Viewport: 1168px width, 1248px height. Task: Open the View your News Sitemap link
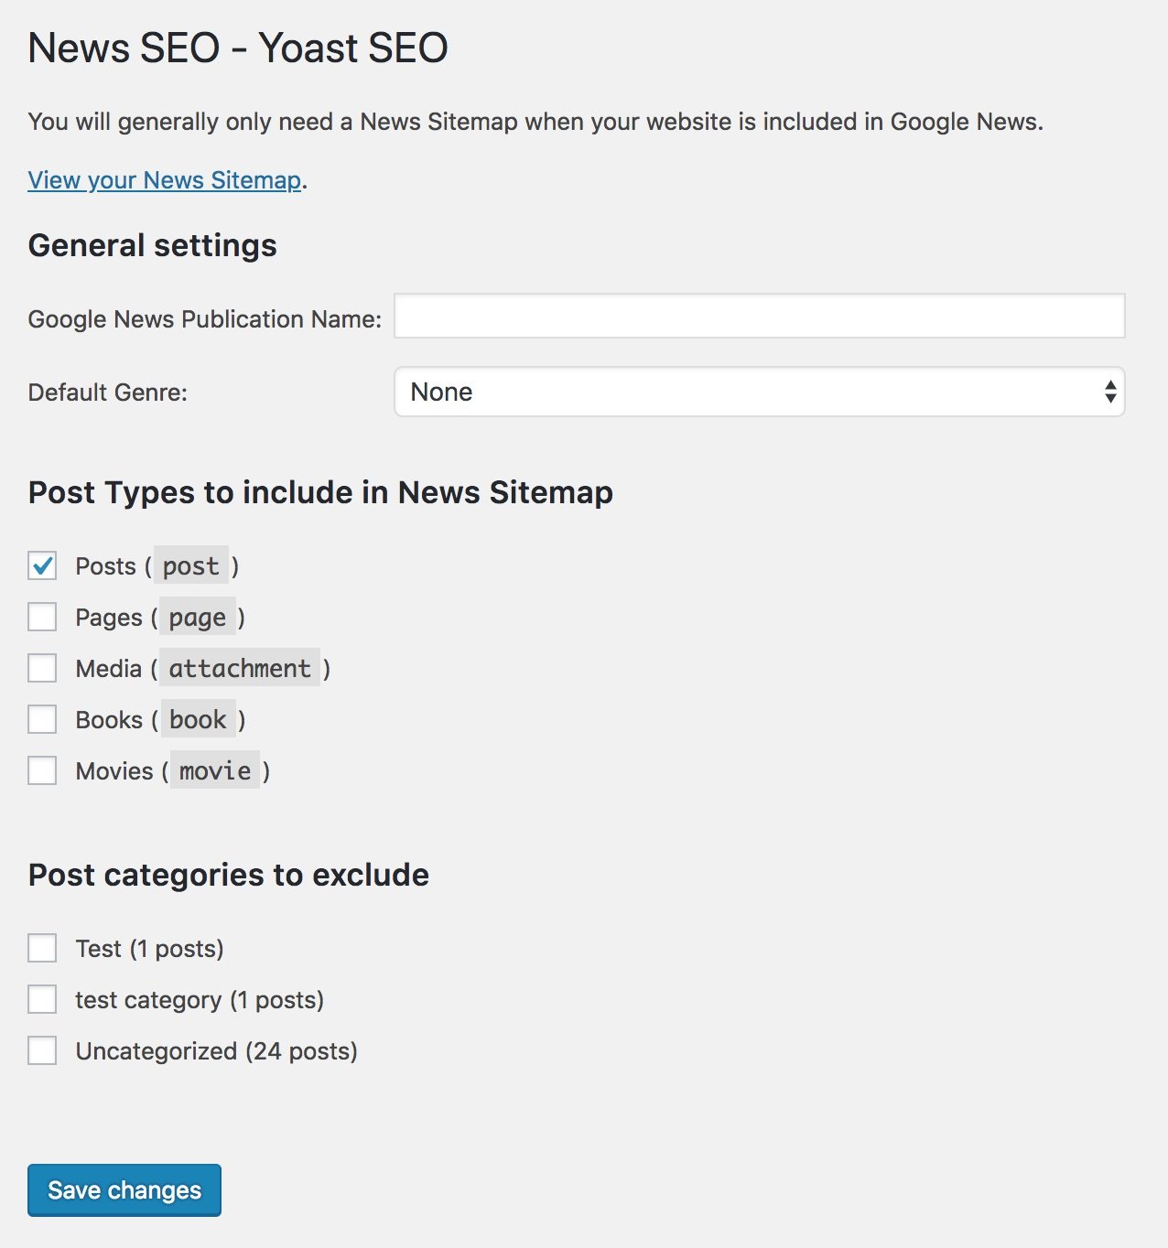click(x=165, y=180)
